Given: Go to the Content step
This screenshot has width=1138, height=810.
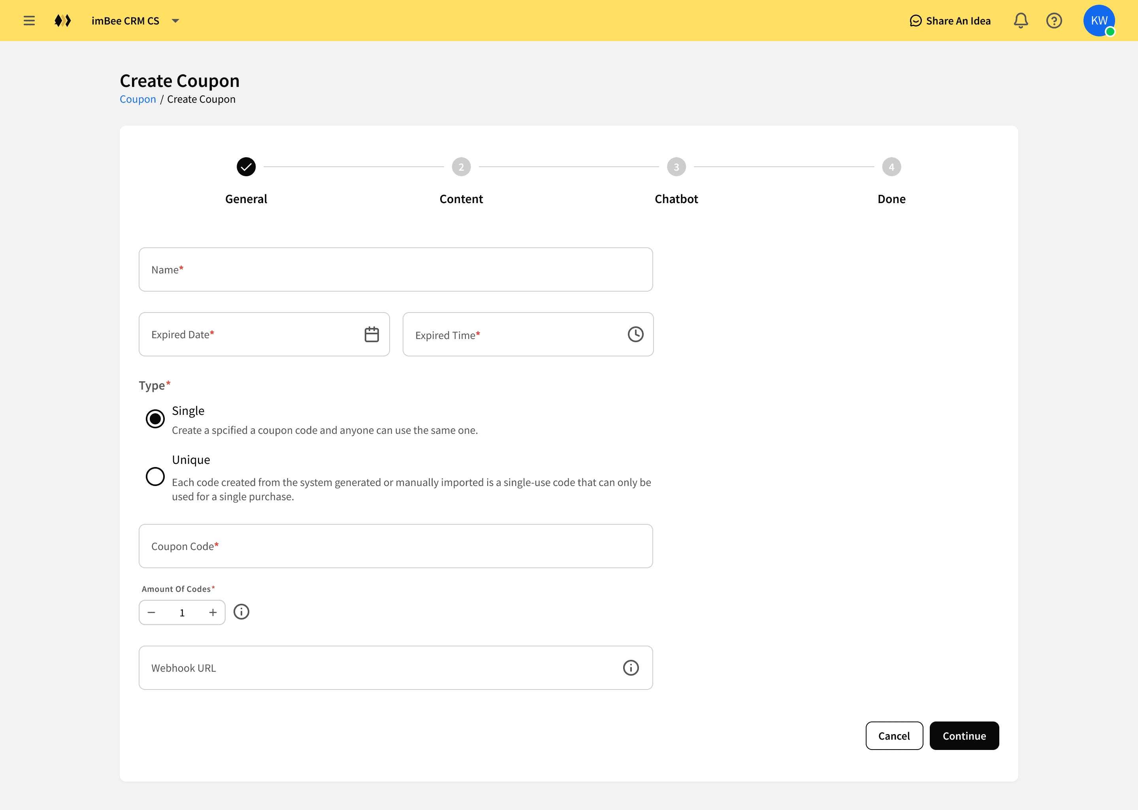Looking at the screenshot, I should click(x=461, y=167).
